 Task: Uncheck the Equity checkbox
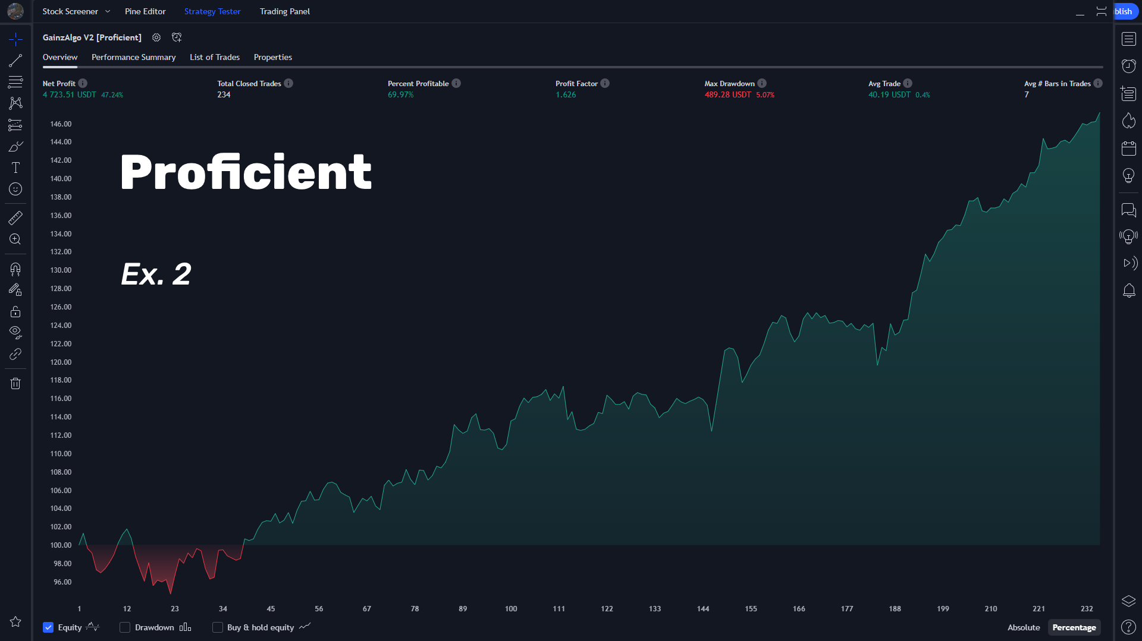pos(48,627)
